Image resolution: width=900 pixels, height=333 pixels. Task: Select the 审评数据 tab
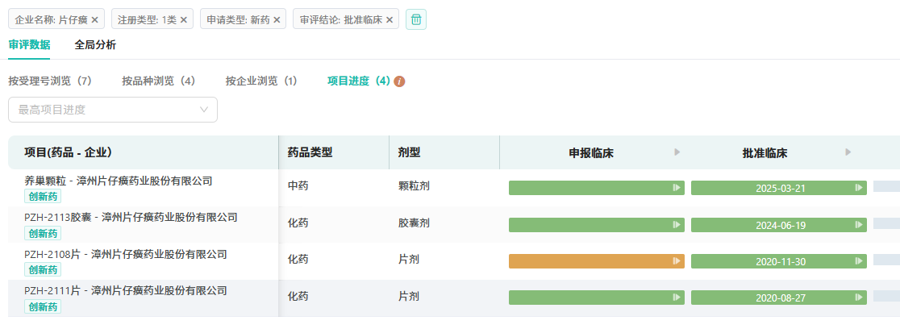[x=29, y=44]
